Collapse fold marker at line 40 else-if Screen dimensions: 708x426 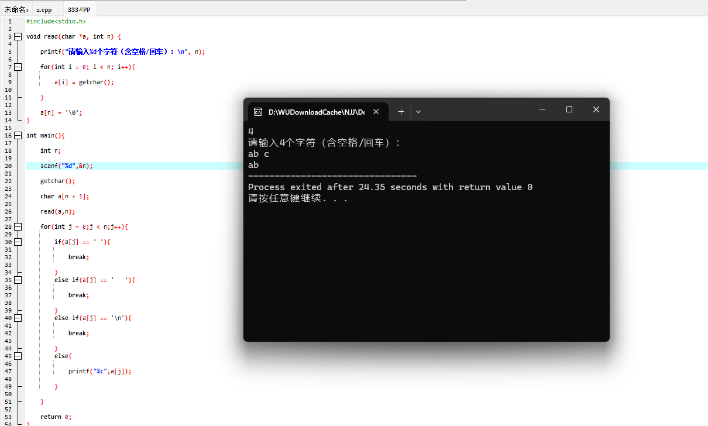(x=18, y=318)
